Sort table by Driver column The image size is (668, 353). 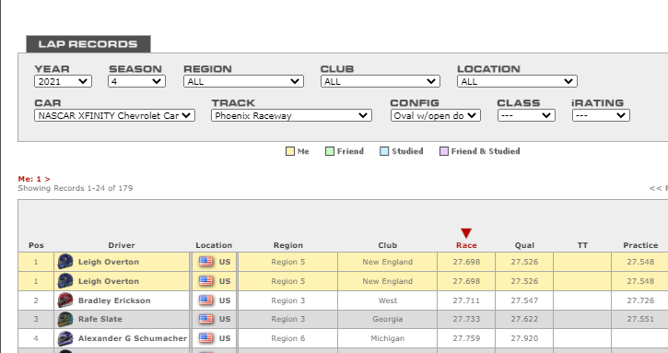click(122, 245)
